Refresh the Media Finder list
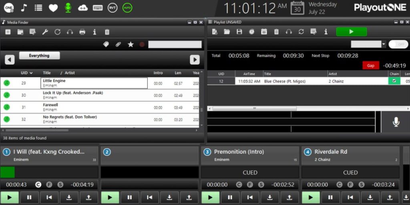The image size is (410, 205). coord(58,32)
